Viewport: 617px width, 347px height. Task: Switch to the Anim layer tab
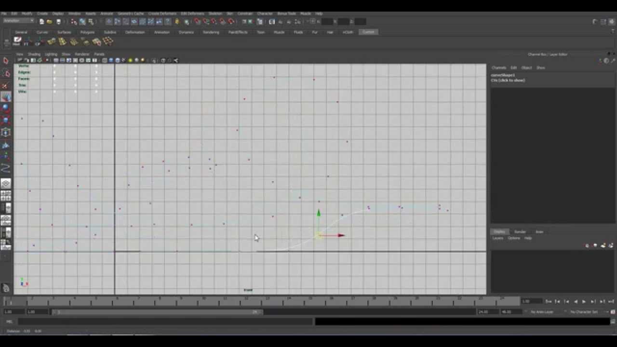[539, 232]
